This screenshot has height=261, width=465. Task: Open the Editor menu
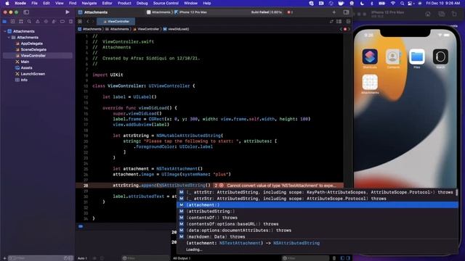click(x=107, y=3)
